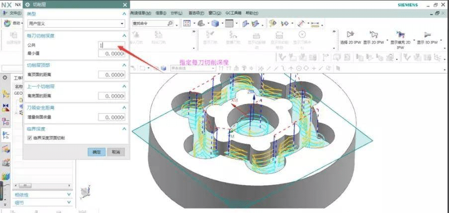Screen dimensions: 449x213
Task: Open the machine tool sidebar icon
Action: [x=5, y=163]
